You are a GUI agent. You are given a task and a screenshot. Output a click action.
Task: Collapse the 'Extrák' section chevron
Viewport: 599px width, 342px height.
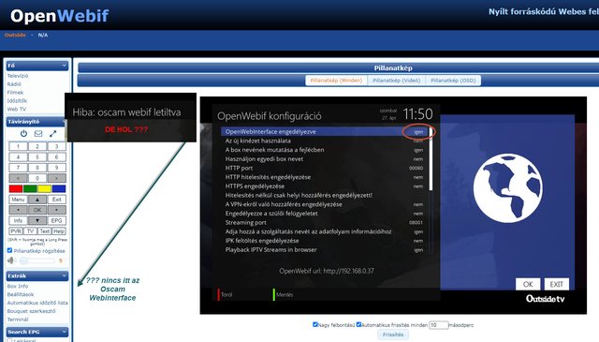coord(65,275)
